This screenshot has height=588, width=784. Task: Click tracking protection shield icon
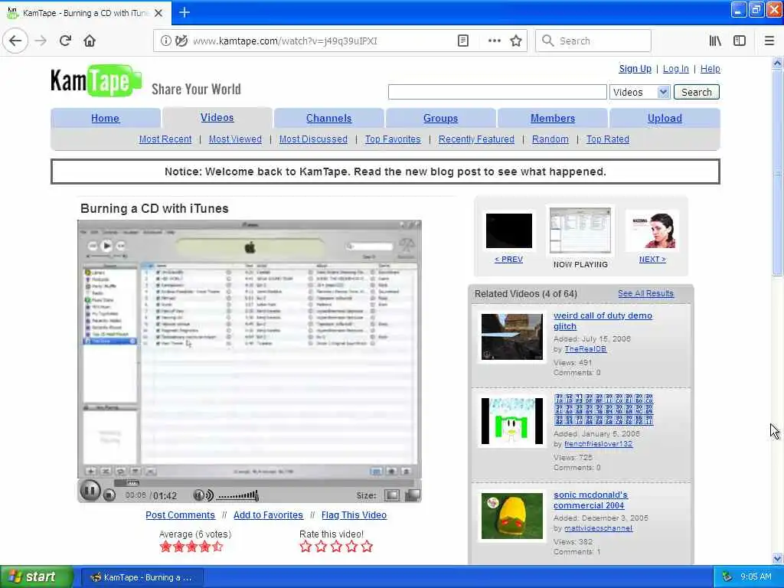pos(181,41)
